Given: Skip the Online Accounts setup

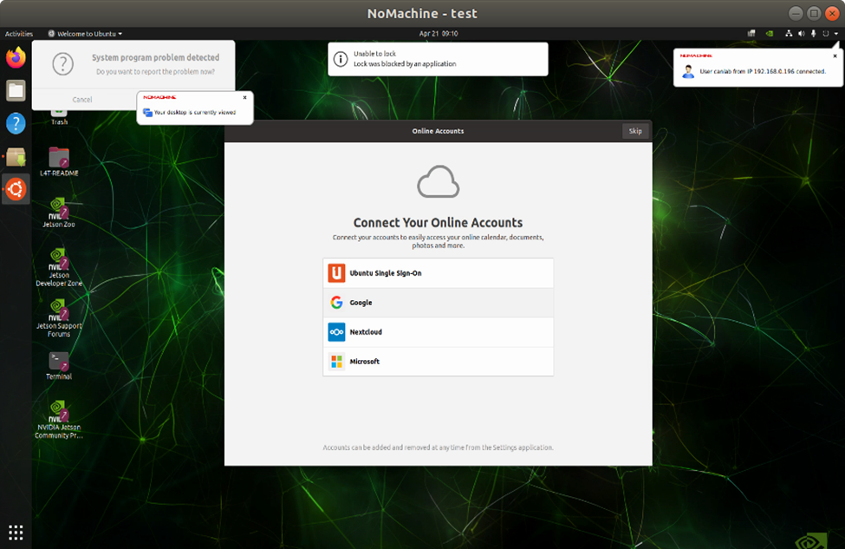Looking at the screenshot, I should click(634, 131).
